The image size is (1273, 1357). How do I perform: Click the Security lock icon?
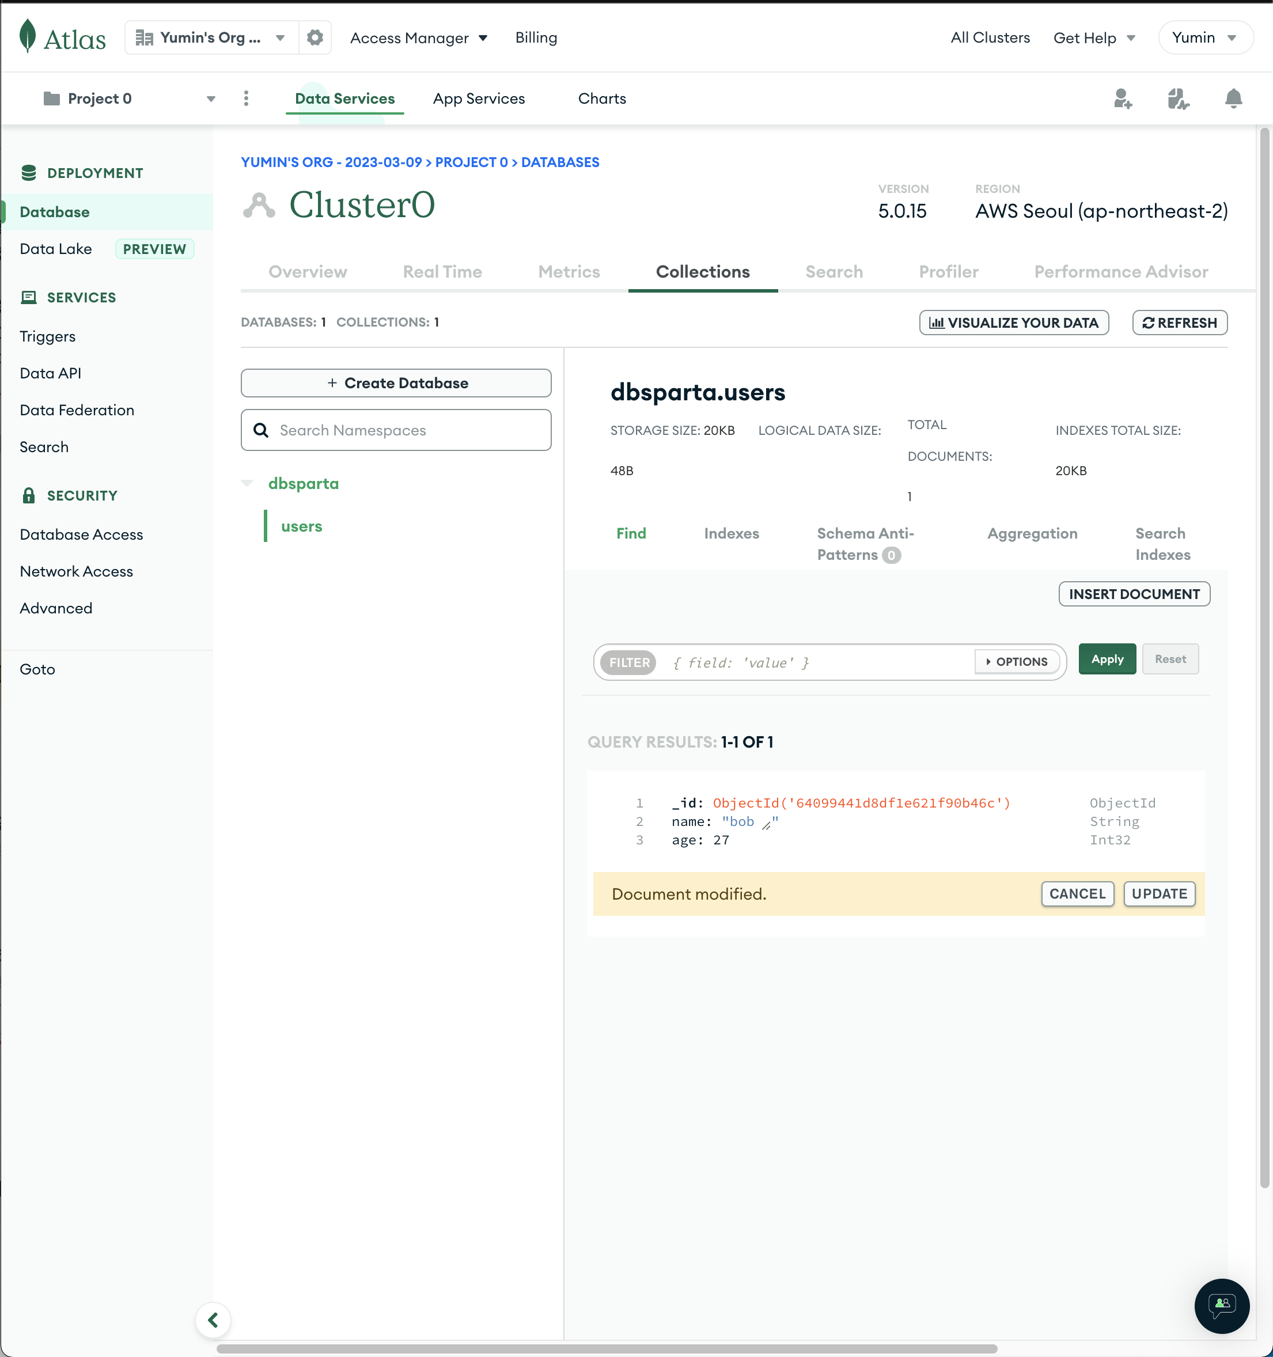(x=29, y=495)
